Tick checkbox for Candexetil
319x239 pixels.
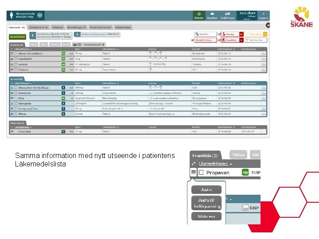[x=16, y=59]
